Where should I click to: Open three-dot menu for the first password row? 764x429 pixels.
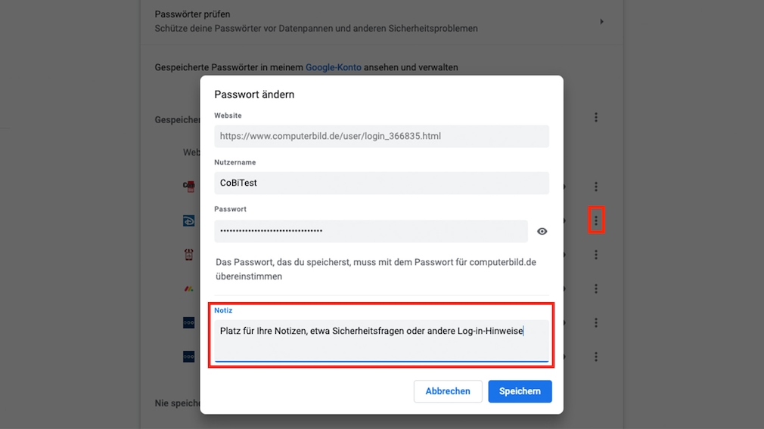tap(596, 187)
